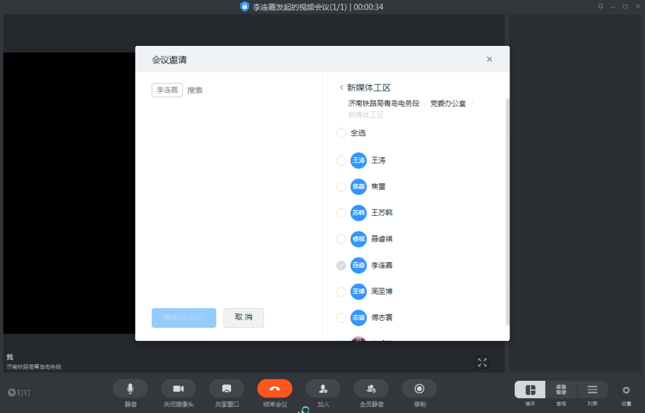Expand your video to fullscreen
Screen dimensions: 645x413
point(483,362)
